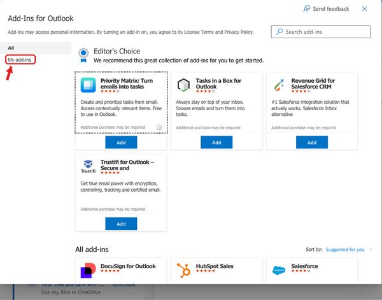
Task: Click the Trustifi logo icon
Action: [88, 166]
